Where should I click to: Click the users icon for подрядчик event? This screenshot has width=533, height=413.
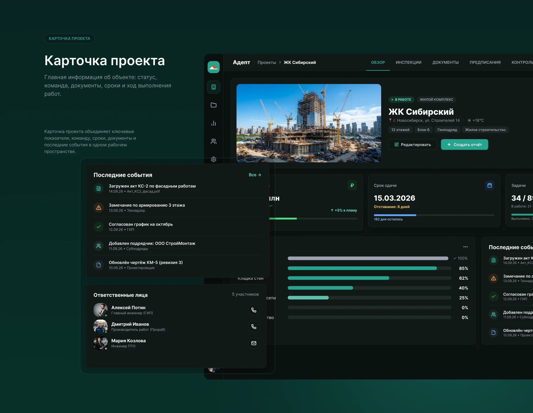(x=99, y=246)
